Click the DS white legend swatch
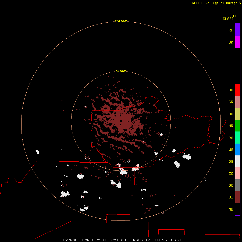242x242 pixels. [237, 161]
